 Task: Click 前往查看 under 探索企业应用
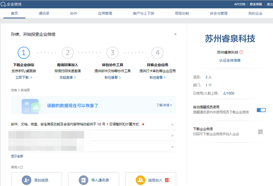157,77
